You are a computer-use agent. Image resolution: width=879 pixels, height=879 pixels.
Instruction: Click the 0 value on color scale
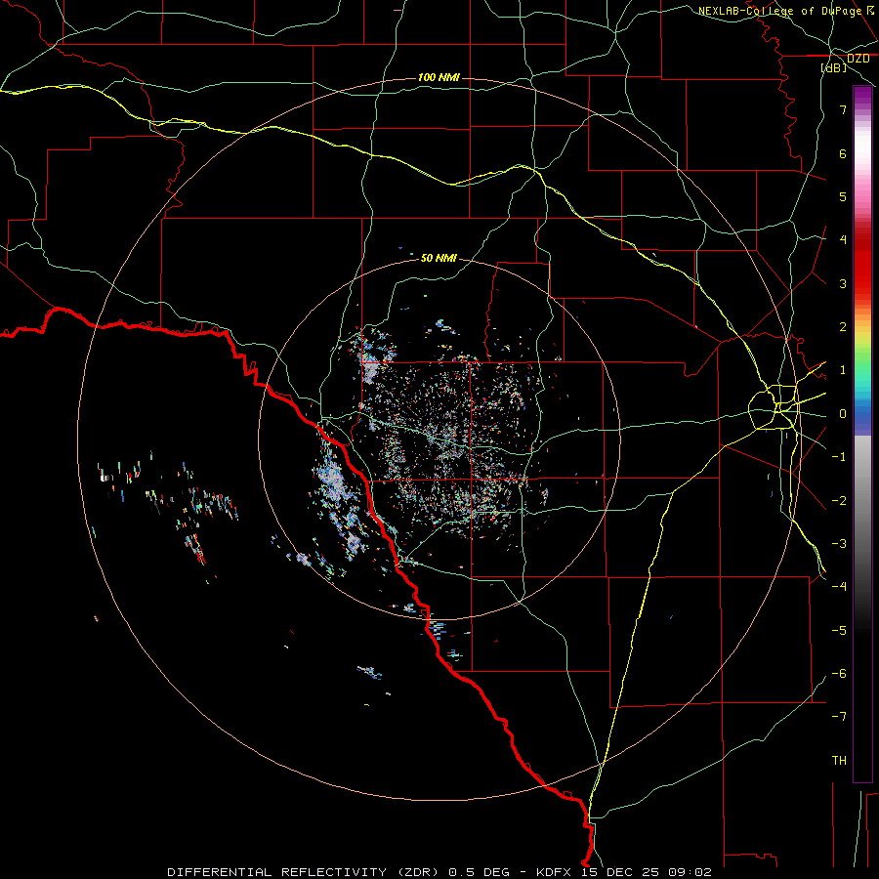tap(843, 414)
